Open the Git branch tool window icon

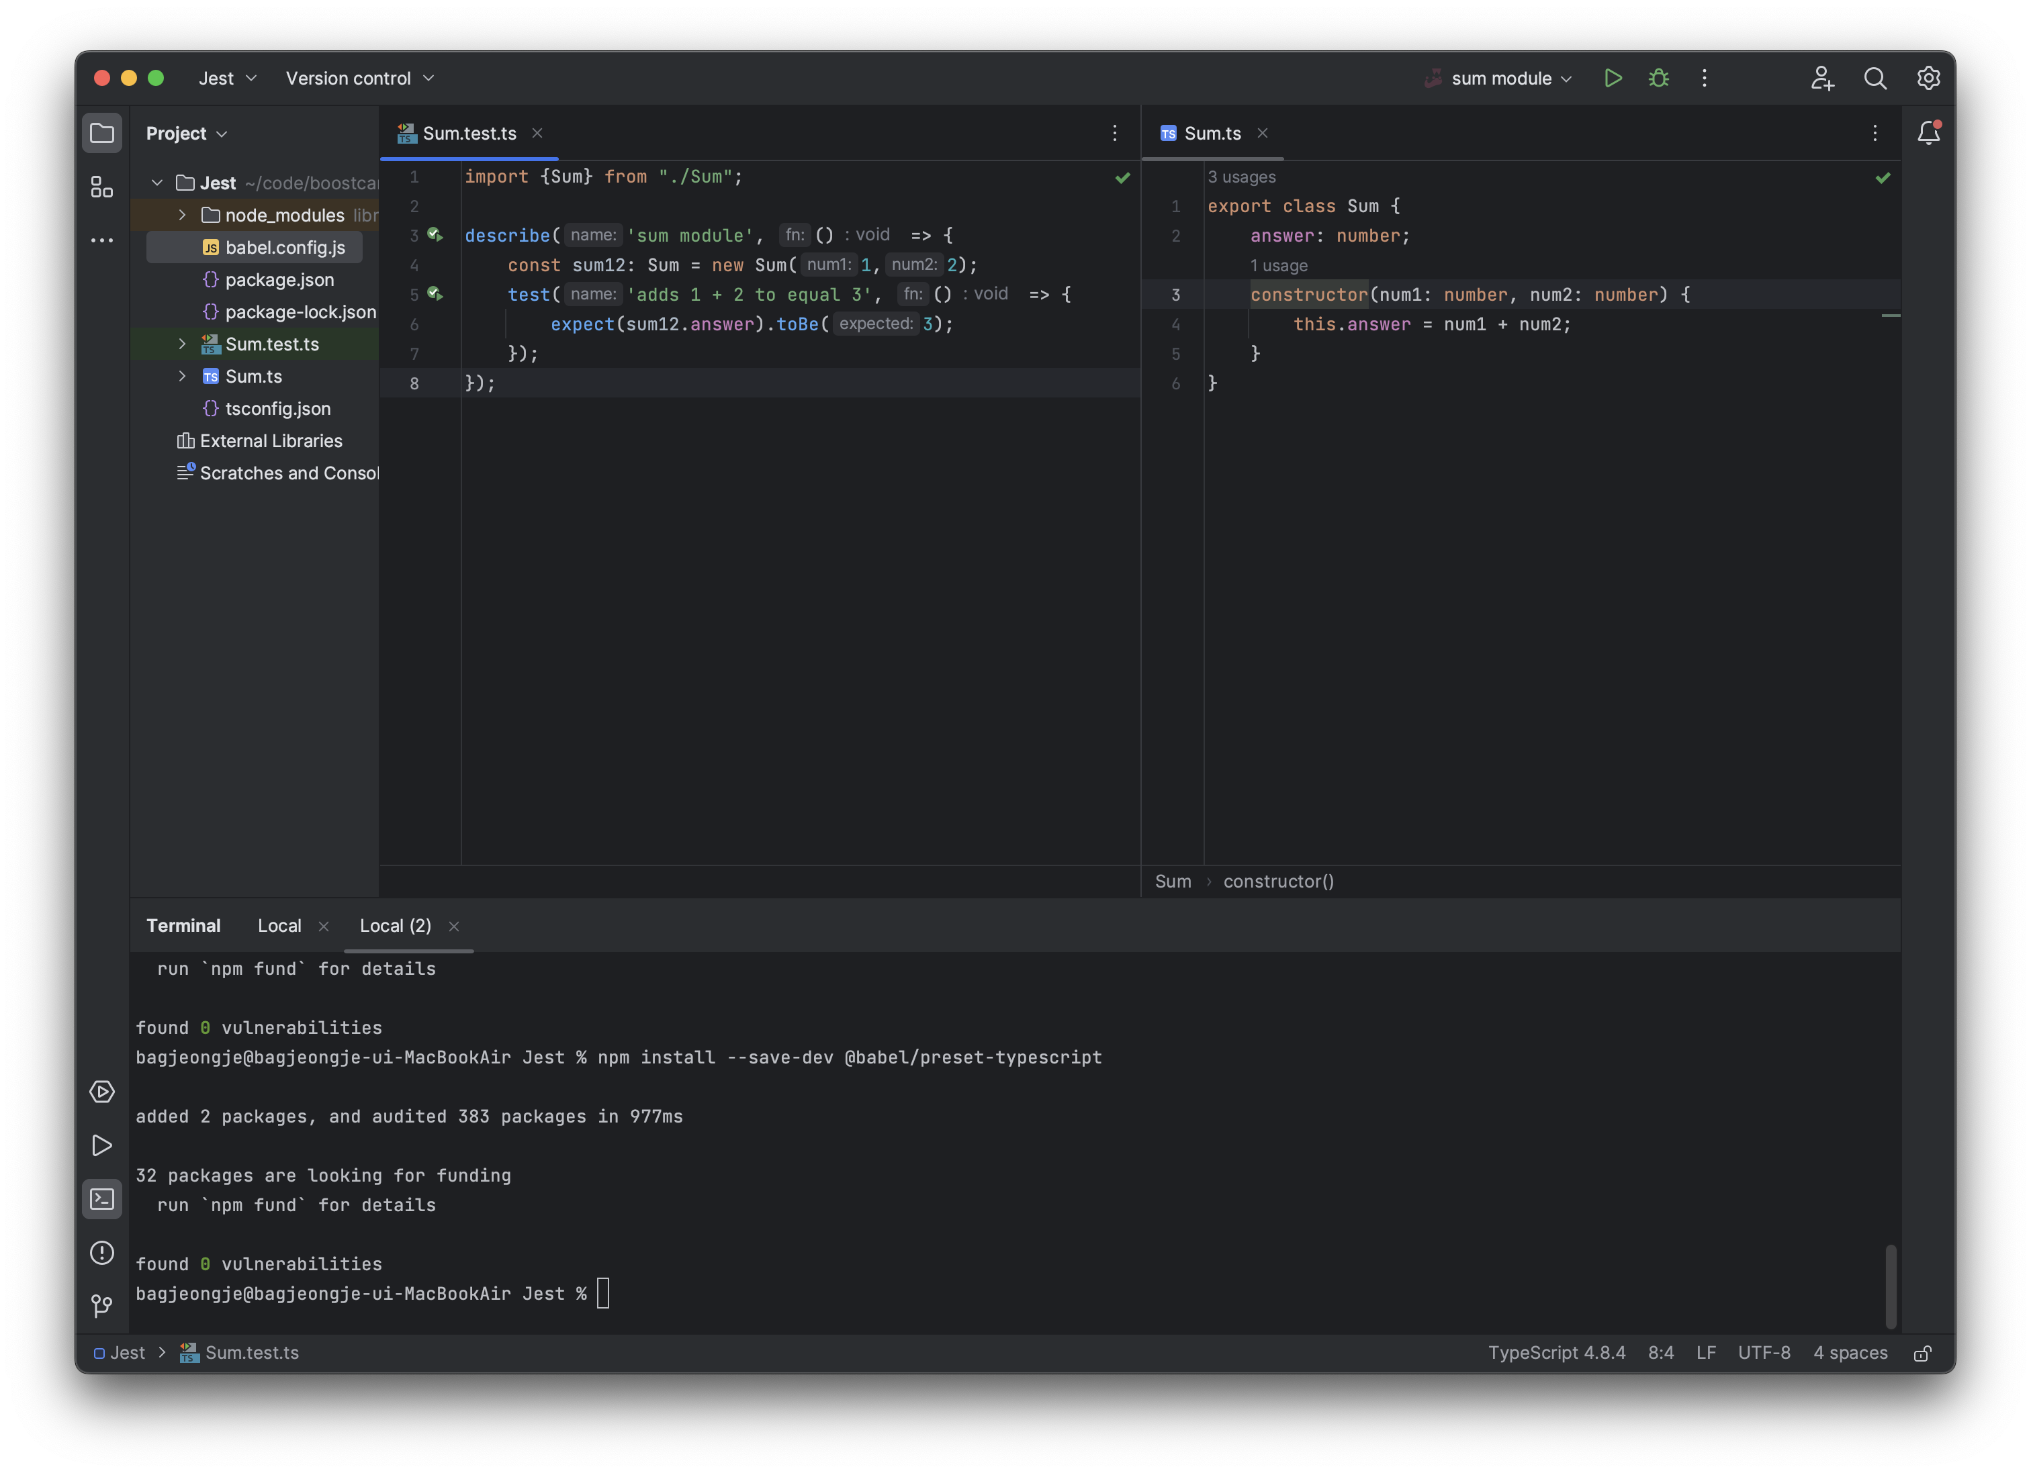[102, 1306]
